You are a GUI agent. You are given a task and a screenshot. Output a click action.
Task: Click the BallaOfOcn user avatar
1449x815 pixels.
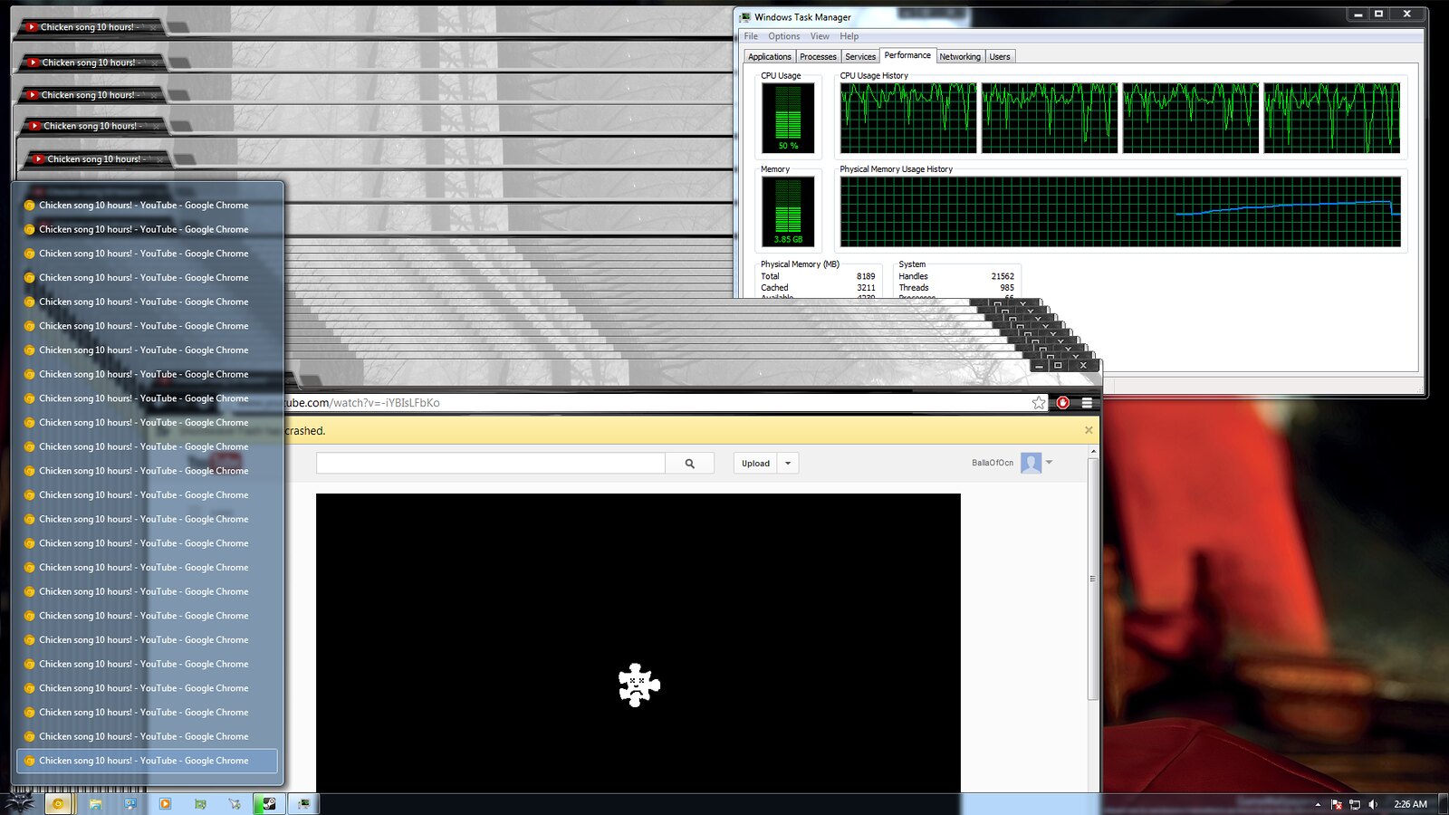coord(1031,463)
